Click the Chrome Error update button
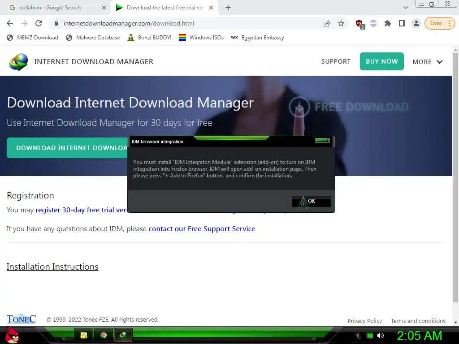This screenshot has height=344, width=459. click(440, 23)
